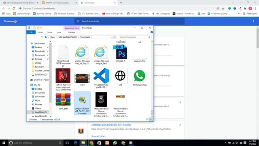Open Chrome downloads three-dot menu

click(253, 21)
